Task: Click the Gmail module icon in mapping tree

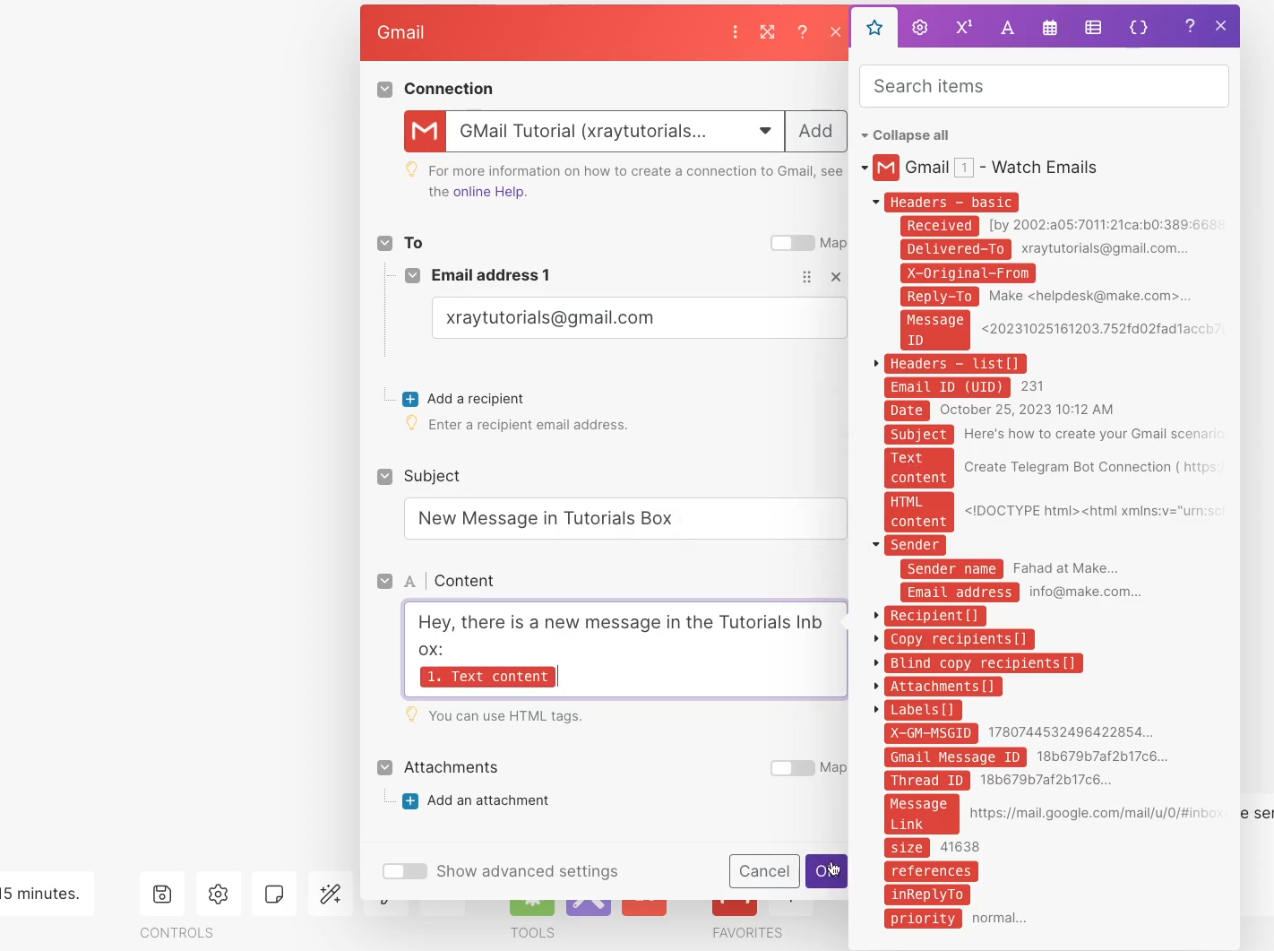Action: click(886, 168)
